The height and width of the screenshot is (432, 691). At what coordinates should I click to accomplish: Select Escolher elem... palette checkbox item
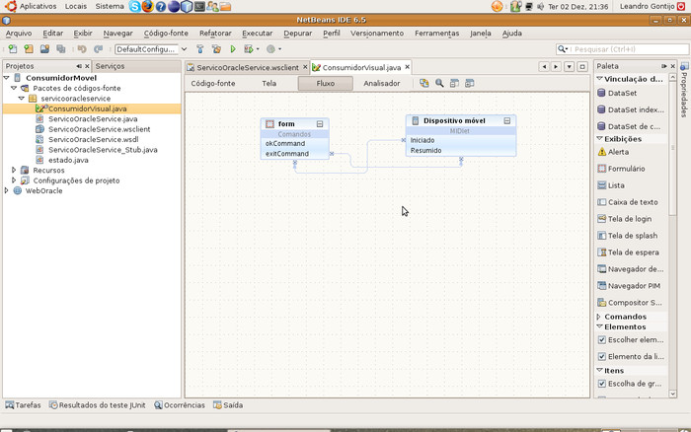(631, 339)
